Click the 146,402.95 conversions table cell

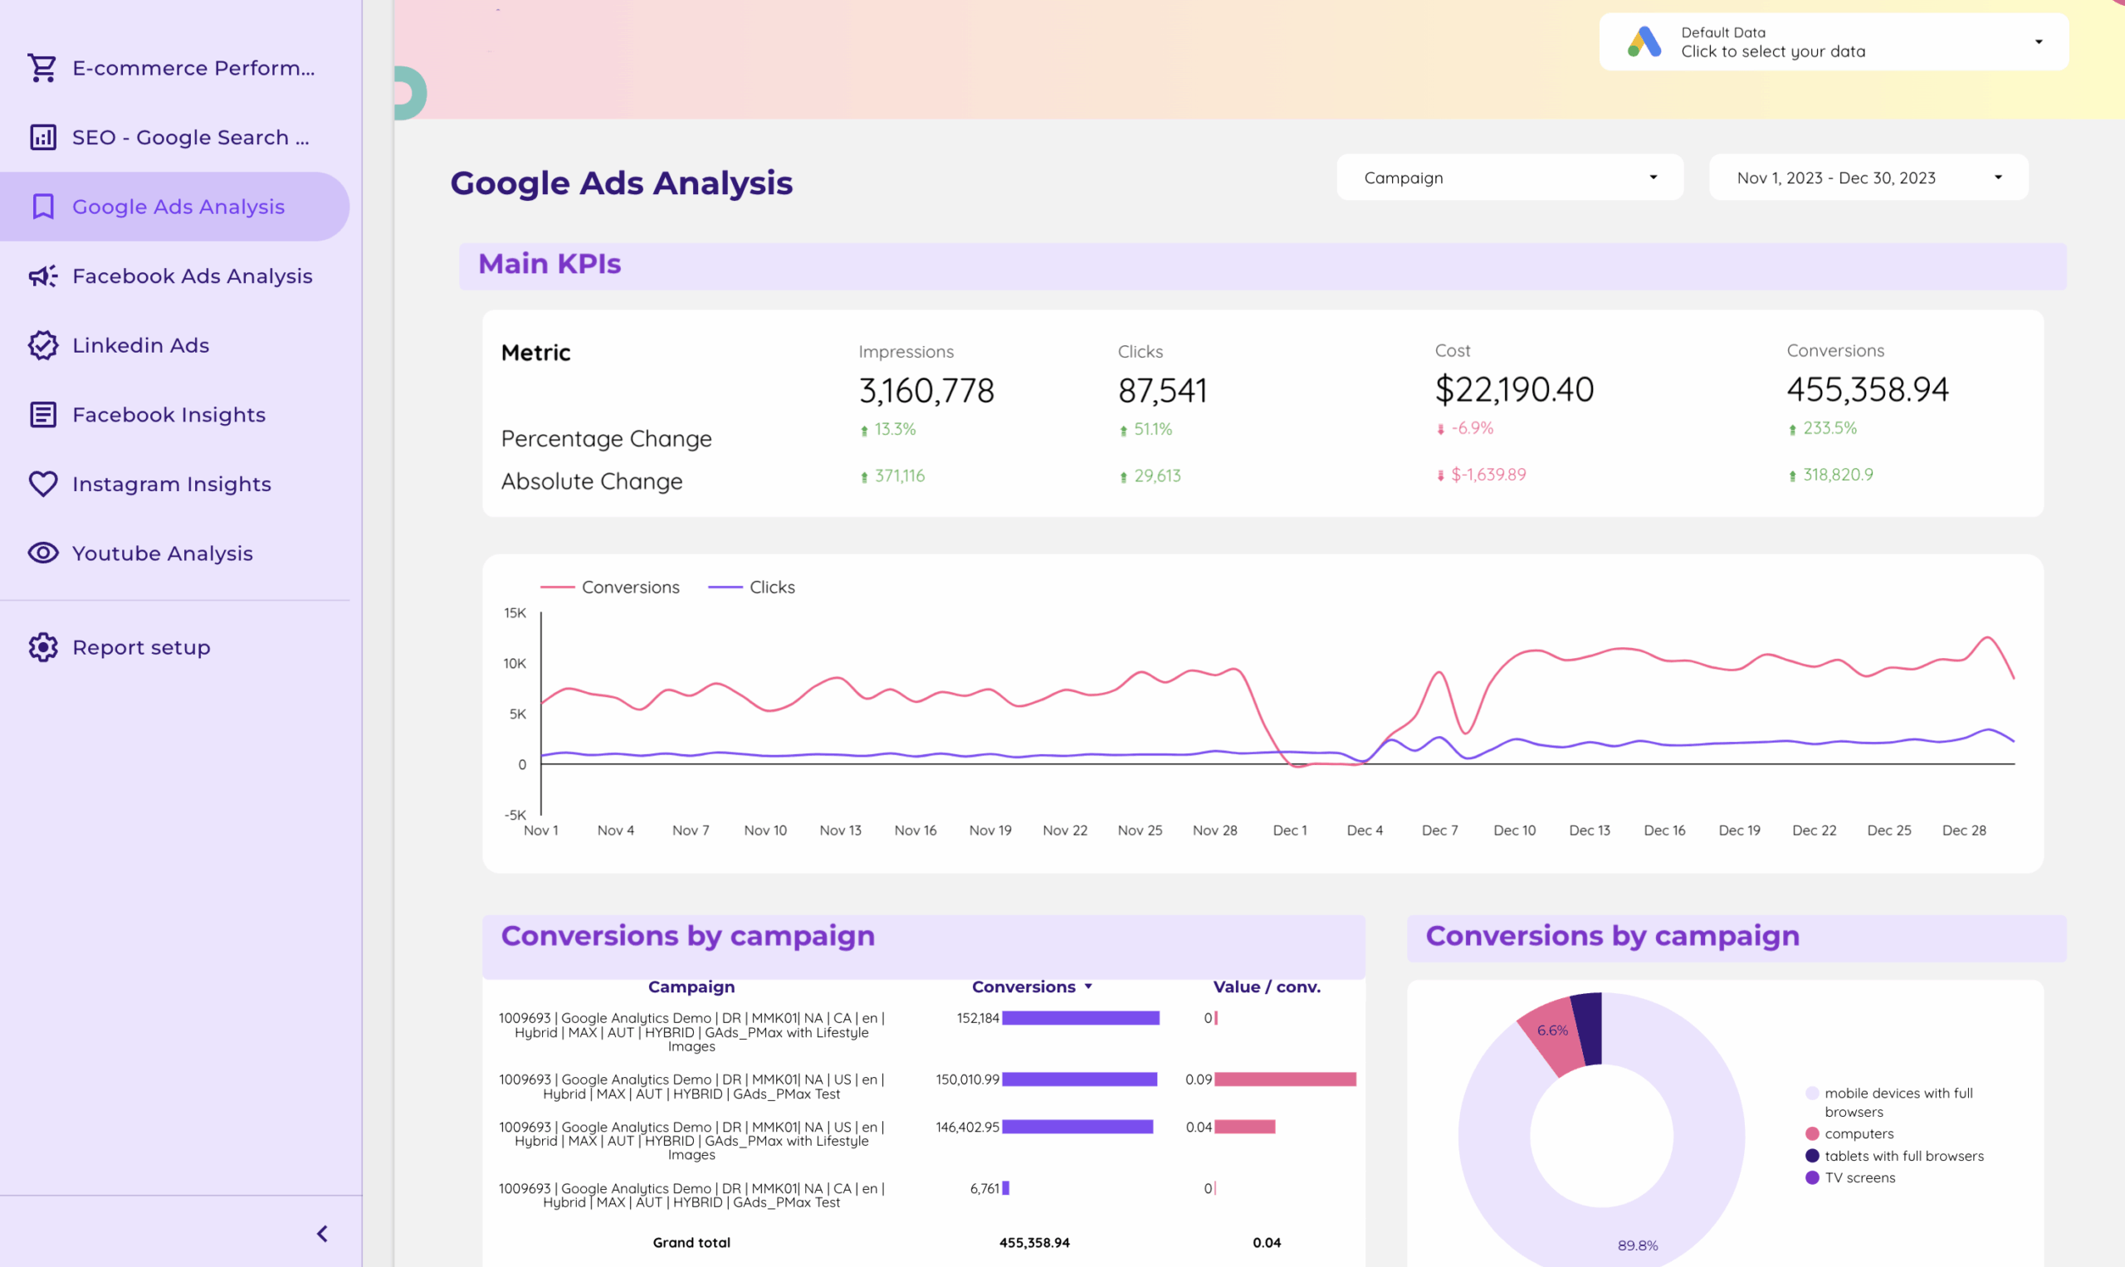(x=967, y=1127)
